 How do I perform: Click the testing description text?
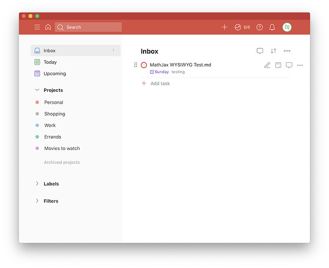(178, 72)
